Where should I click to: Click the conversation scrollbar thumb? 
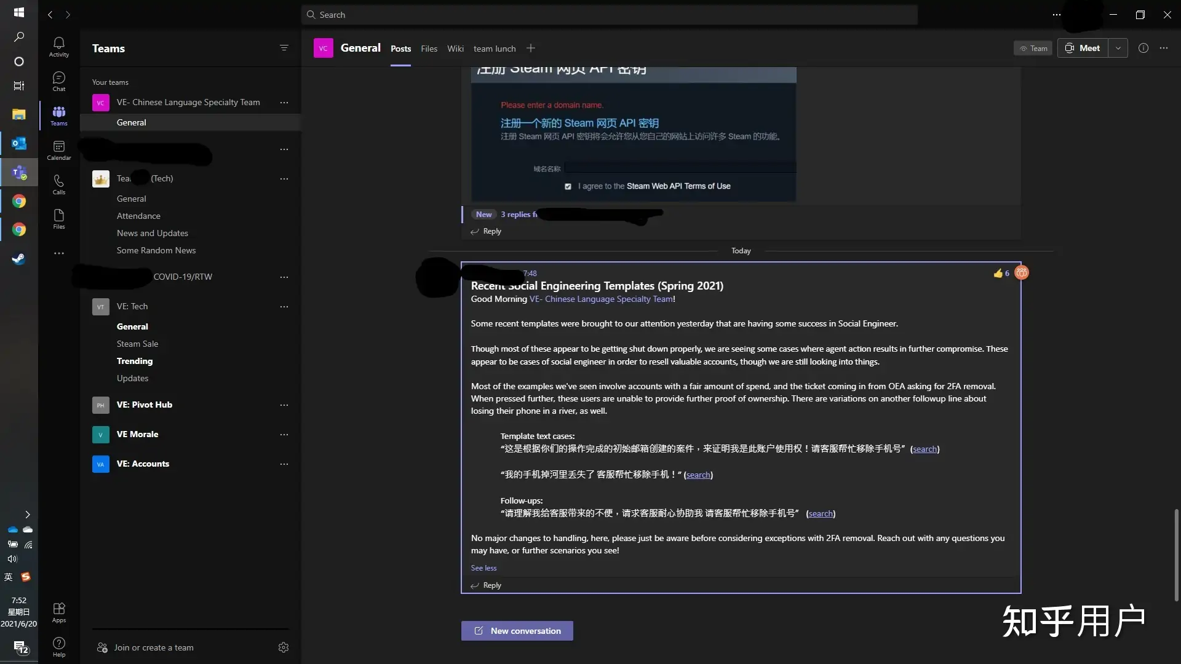1176,555
